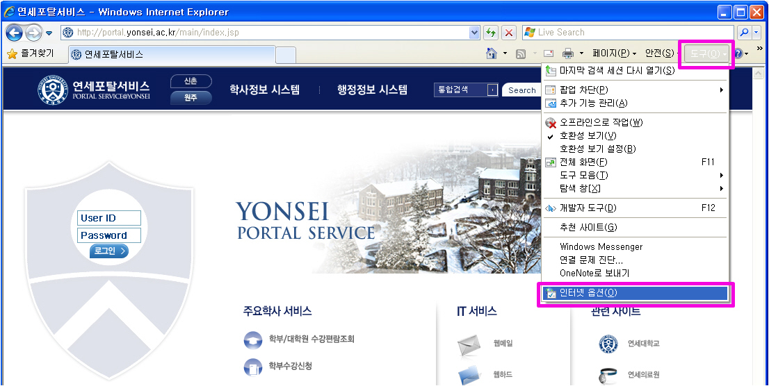Select the 연세포탈서비스 browser tab
This screenshot has height=386, width=769.
170,54
